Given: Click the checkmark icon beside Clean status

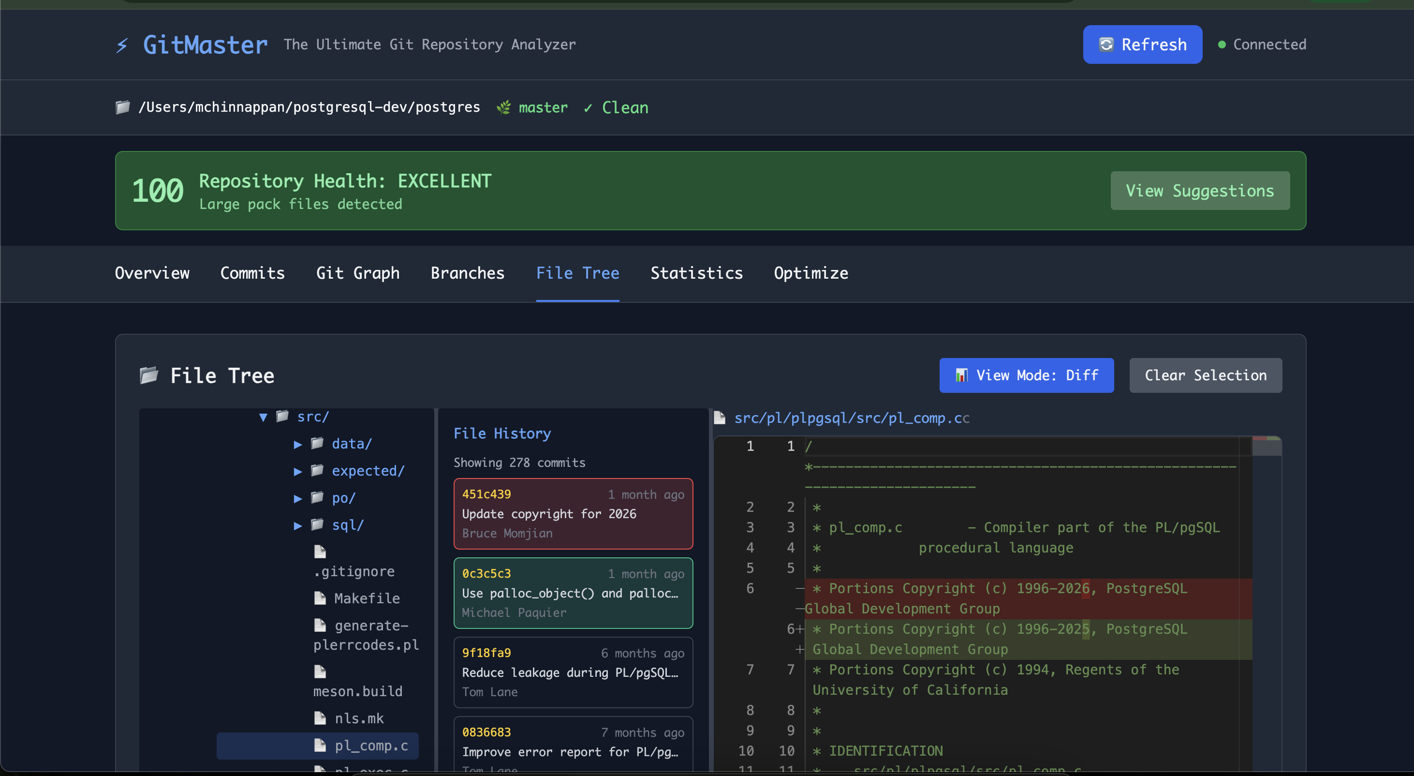Looking at the screenshot, I should (x=588, y=107).
